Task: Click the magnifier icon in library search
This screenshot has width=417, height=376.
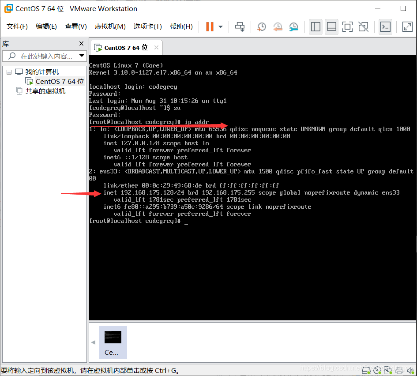Action: pos(12,56)
